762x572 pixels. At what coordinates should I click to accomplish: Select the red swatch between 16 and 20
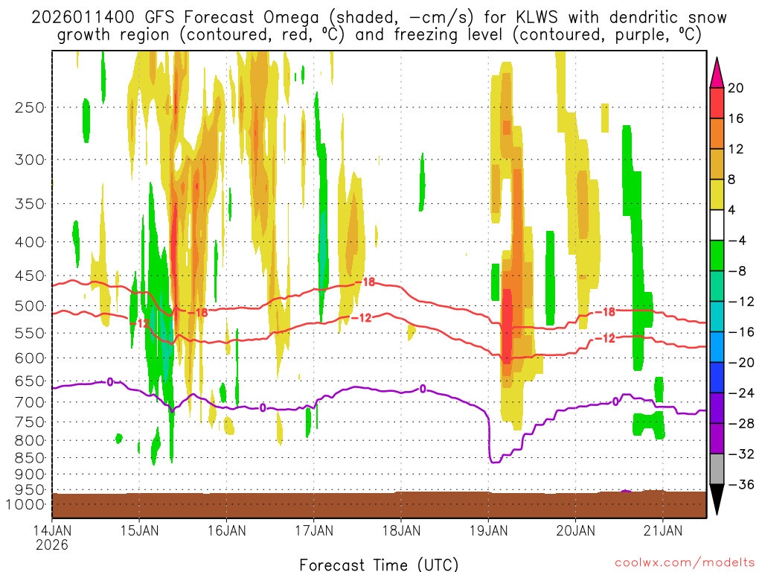(717, 103)
